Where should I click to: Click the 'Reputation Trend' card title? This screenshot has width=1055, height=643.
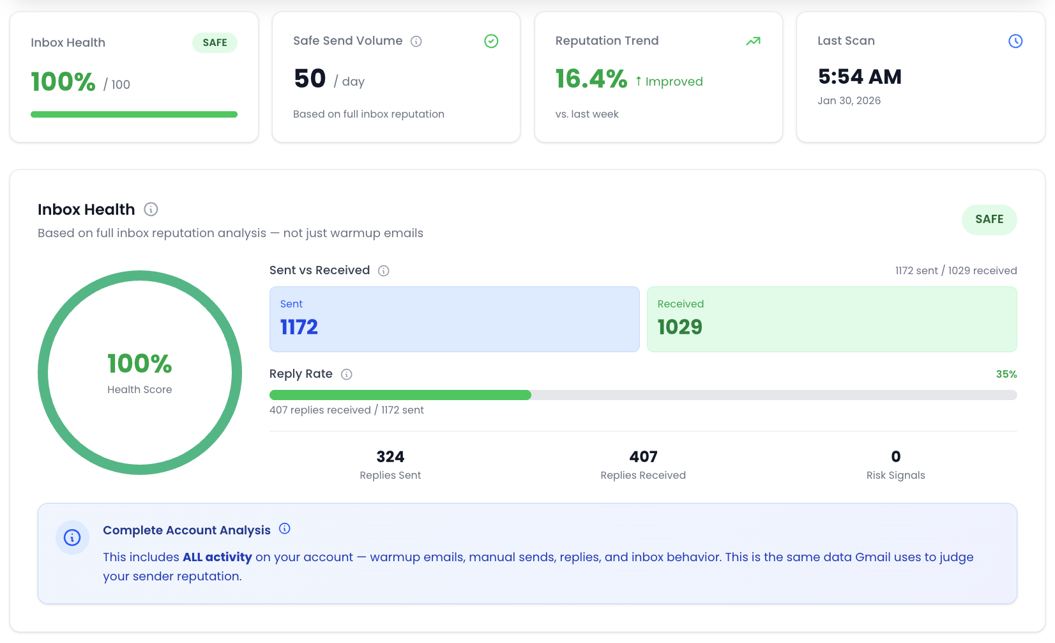pos(607,41)
